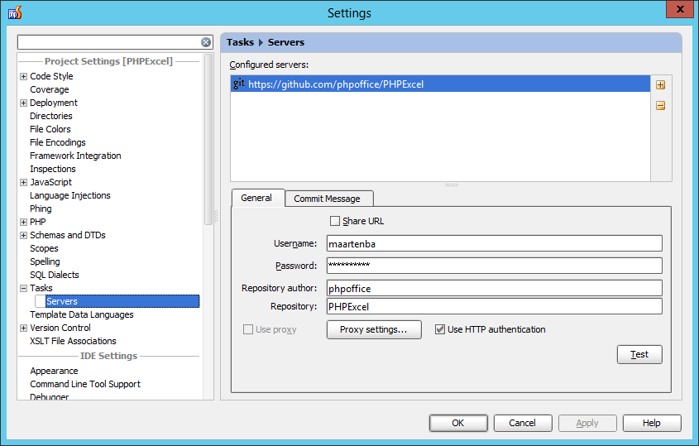Edit the Repository author field
Image resolution: width=699 pixels, height=446 pixels.
tap(495, 288)
